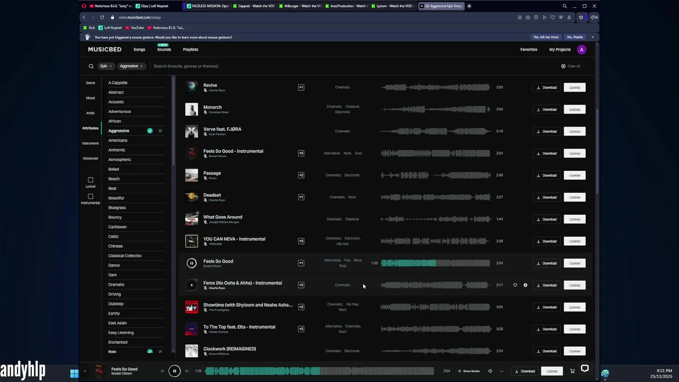Screen dimensions: 679x382
Task: Expand versions +2 for Passage
Action: (x=301, y=175)
